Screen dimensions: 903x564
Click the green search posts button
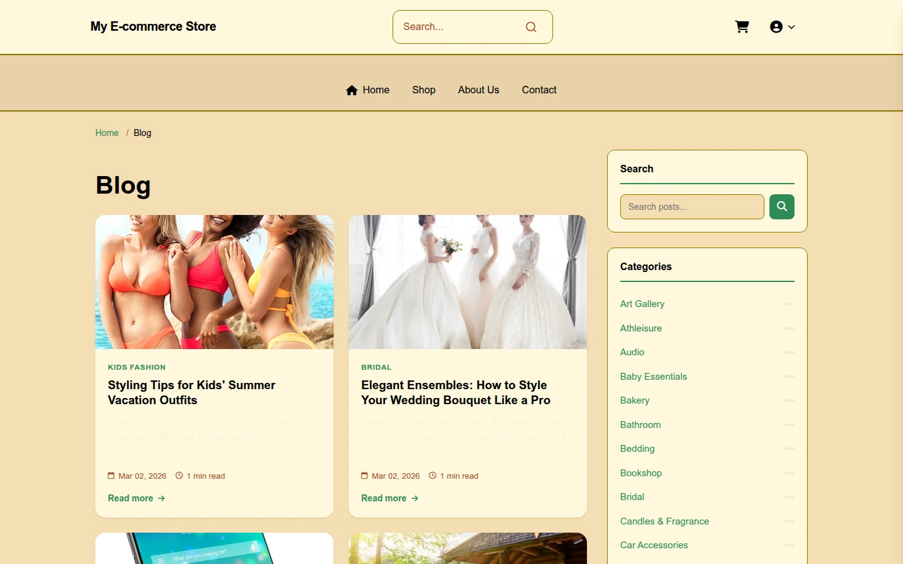pyautogui.click(x=782, y=207)
